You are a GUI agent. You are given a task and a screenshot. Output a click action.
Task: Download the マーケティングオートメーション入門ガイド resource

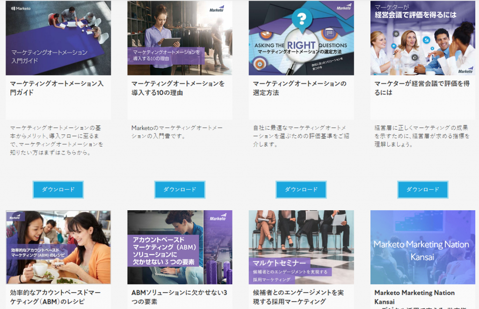[58, 190]
